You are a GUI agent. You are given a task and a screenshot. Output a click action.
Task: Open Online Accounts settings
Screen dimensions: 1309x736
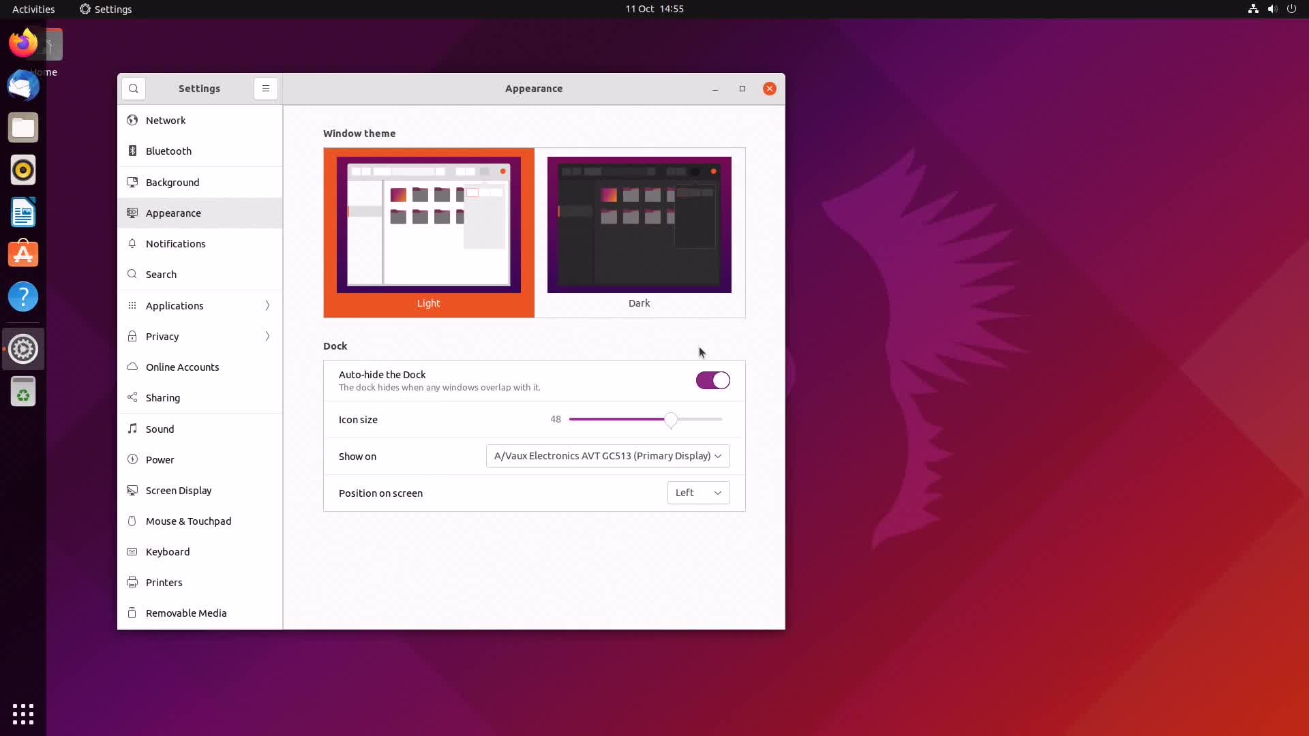click(x=200, y=367)
